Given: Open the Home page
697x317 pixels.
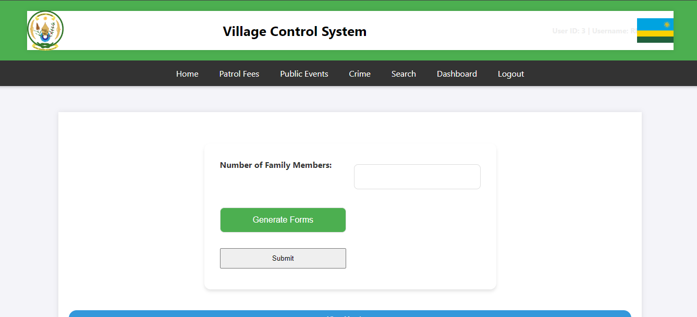Looking at the screenshot, I should point(187,74).
